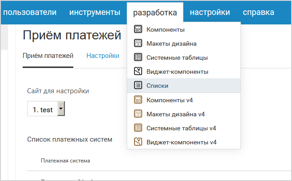Click the Приём платежей page heading
Screen dimensions: 292x181
(72, 36)
